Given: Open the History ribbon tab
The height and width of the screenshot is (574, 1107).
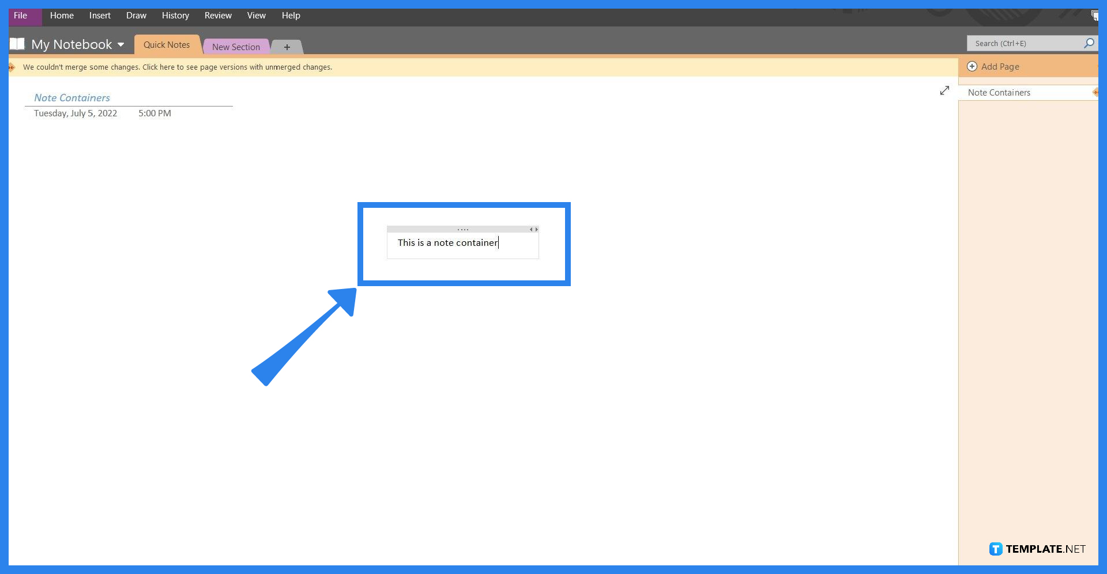Looking at the screenshot, I should coord(175,16).
